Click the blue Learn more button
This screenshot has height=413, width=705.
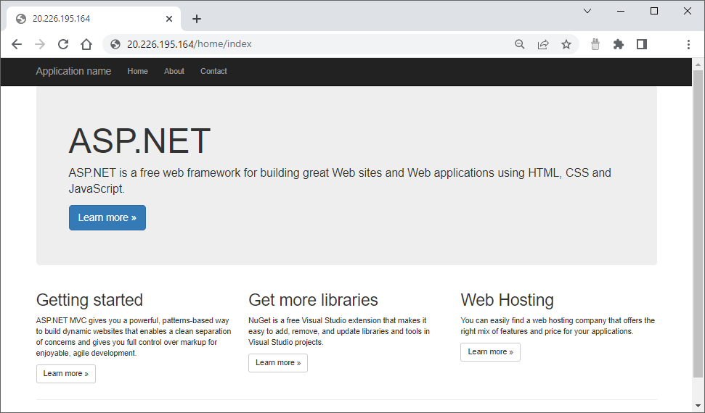(x=107, y=217)
